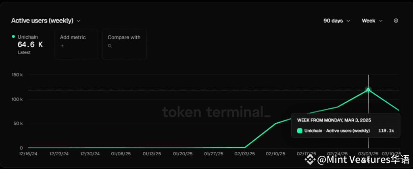Click the search icon under Compare with
Screen dimensions: 413x169
(x=110, y=46)
